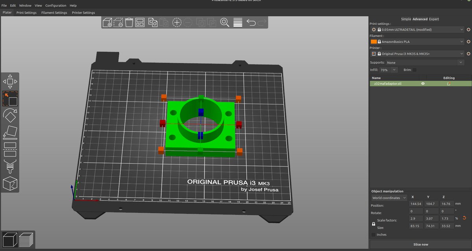Toggle the variable layer height icon
The image size is (472, 251).
click(x=238, y=22)
